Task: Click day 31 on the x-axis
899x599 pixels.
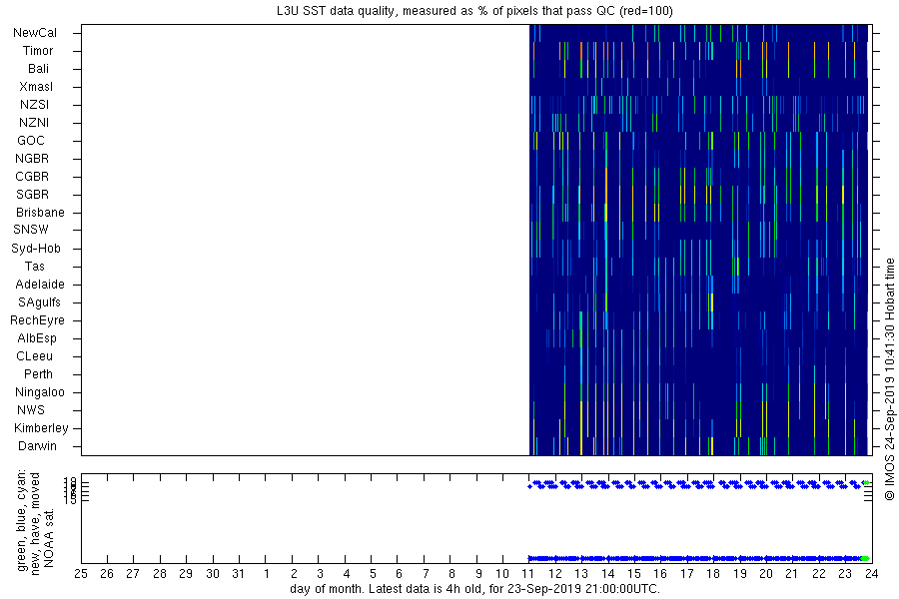Action: click(239, 574)
